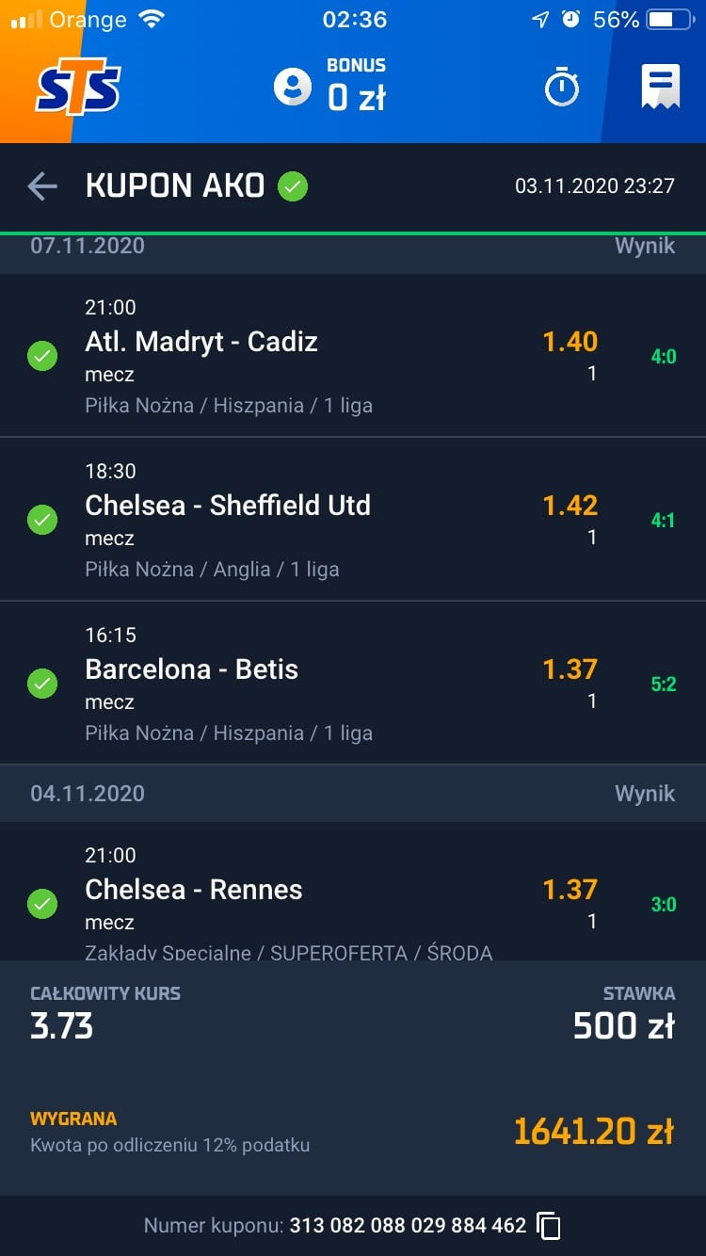Viewport: 706px width, 1256px height.
Task: Tap the Chelsea - Rennes win checkmark
Action: [x=42, y=904]
